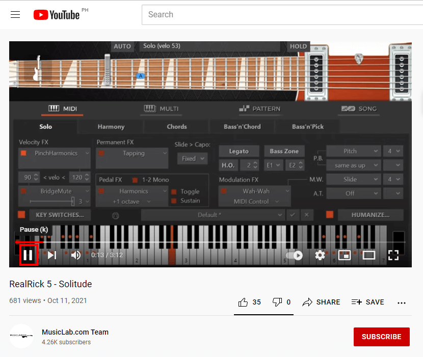
Task: Open the A.T. Off dropdown
Action: click(353, 194)
